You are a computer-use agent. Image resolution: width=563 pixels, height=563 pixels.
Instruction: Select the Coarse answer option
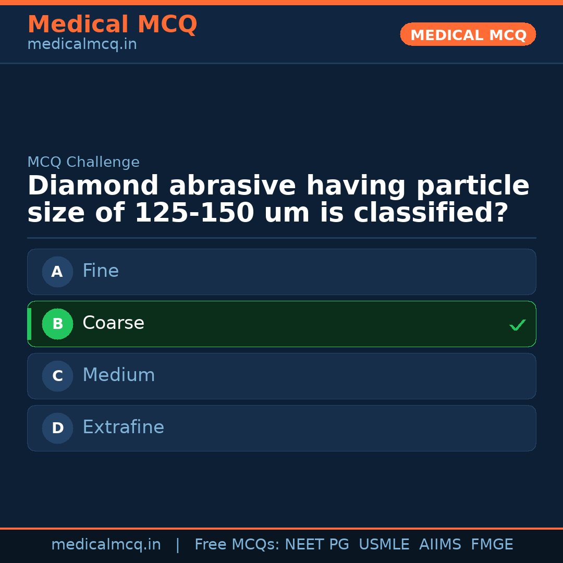pyautogui.click(x=281, y=324)
